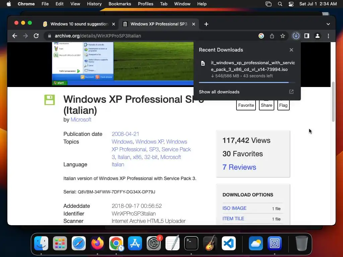Open Finder from the Dock
This screenshot has width=343, height=257.
pos(41,243)
